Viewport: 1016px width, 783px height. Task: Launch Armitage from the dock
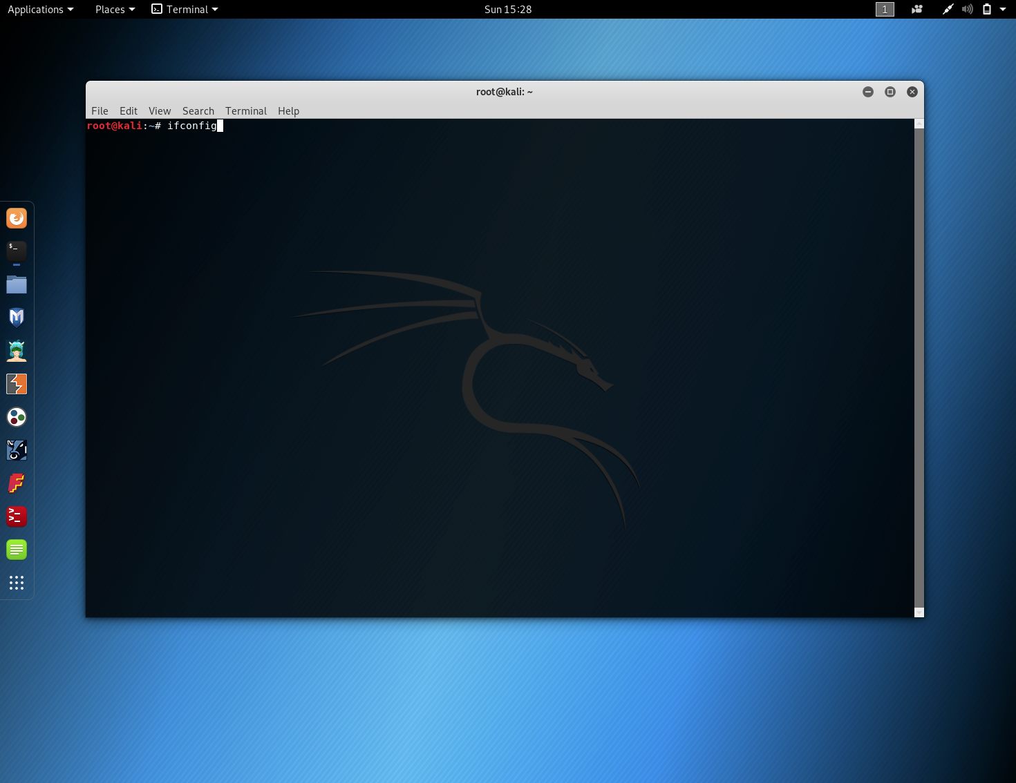click(17, 351)
